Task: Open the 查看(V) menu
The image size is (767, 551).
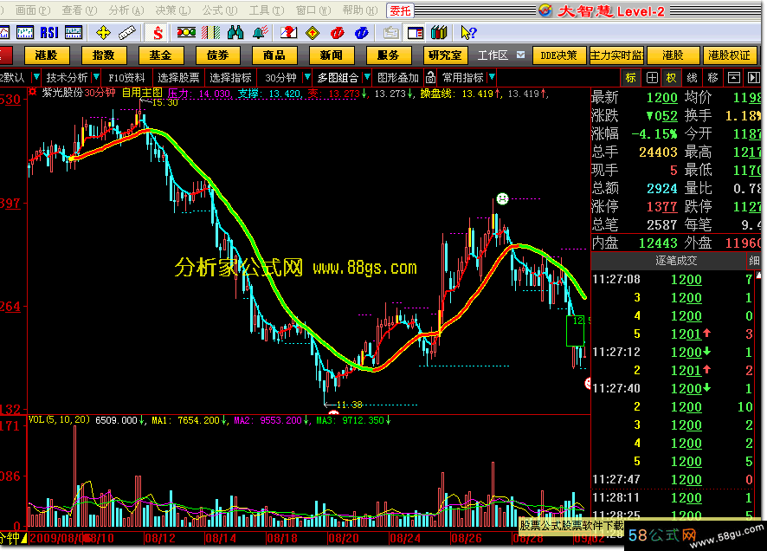Action: click(80, 10)
